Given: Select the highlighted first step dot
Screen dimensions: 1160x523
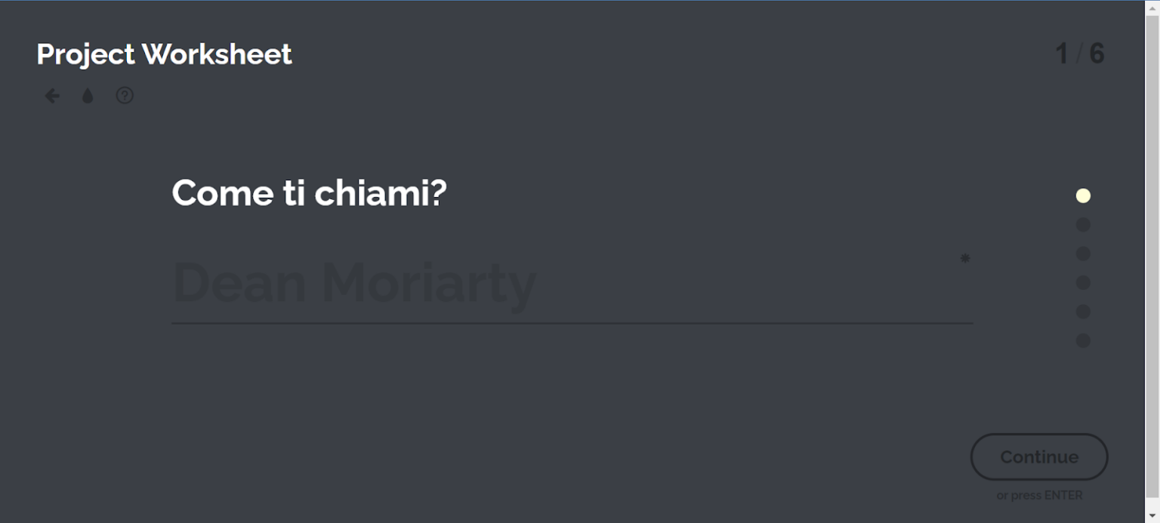Looking at the screenshot, I should pos(1083,196).
